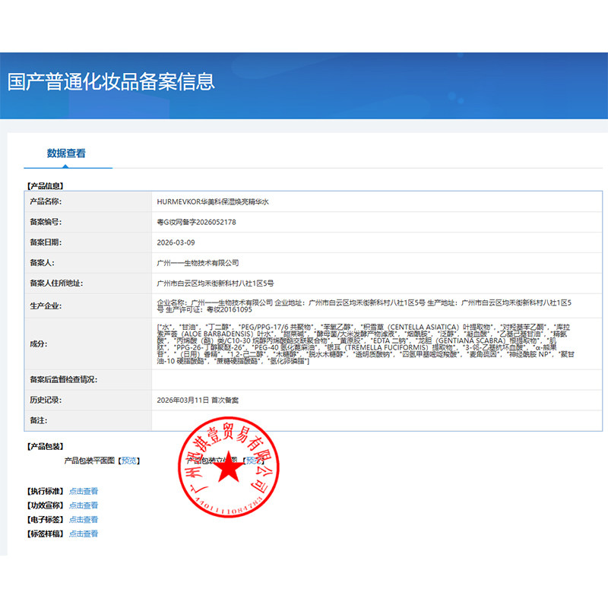Viewport: 608px width, 608px height.
Task: Select the product name HURMEVKOR华美科保湿焕亮精华水
Action: click(213, 201)
